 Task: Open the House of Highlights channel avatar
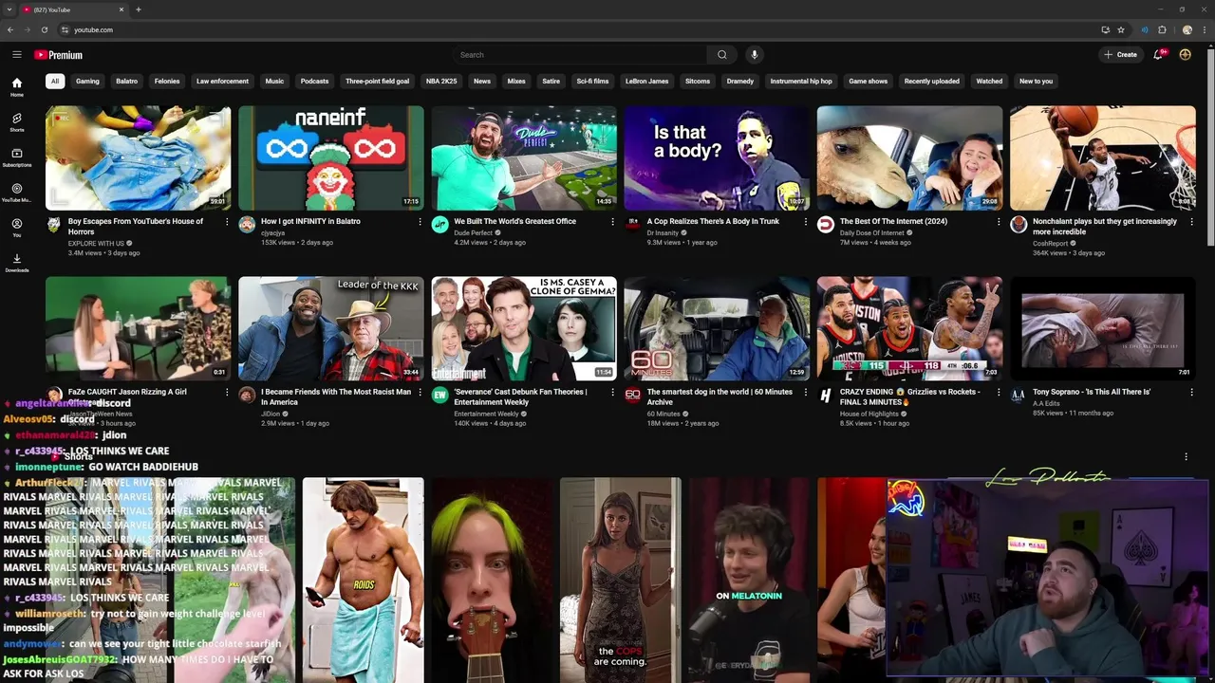click(x=826, y=395)
